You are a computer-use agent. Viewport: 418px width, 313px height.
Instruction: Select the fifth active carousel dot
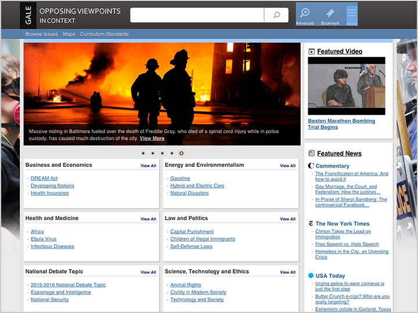tap(181, 153)
